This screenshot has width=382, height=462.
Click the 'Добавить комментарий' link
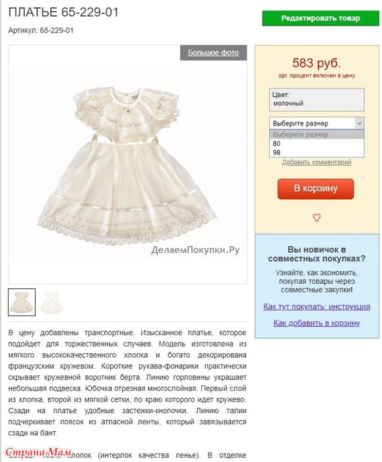(x=317, y=162)
